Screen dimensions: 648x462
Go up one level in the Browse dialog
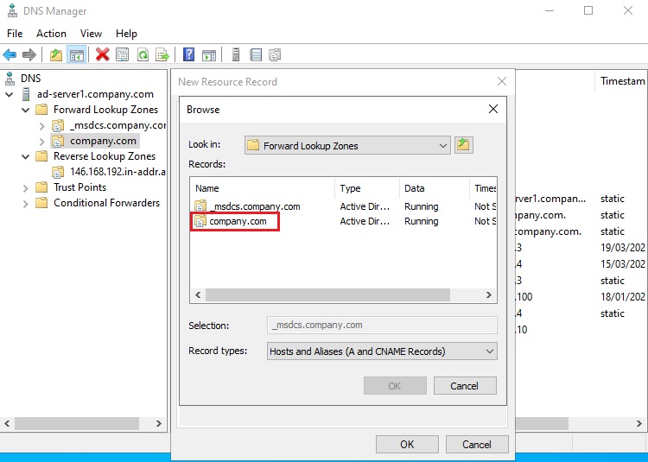pos(464,145)
